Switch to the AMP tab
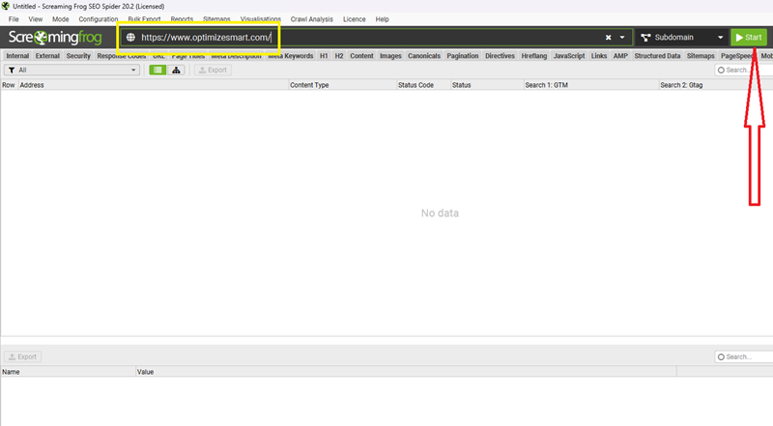Viewport: 773px width, 426px height. tap(620, 56)
